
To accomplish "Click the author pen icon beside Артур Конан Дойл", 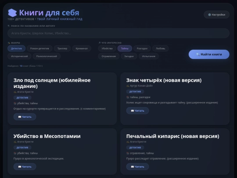I will 128,86.
